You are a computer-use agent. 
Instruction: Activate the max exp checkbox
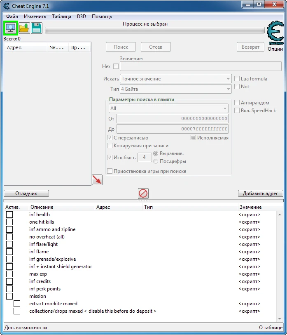pos(9,274)
